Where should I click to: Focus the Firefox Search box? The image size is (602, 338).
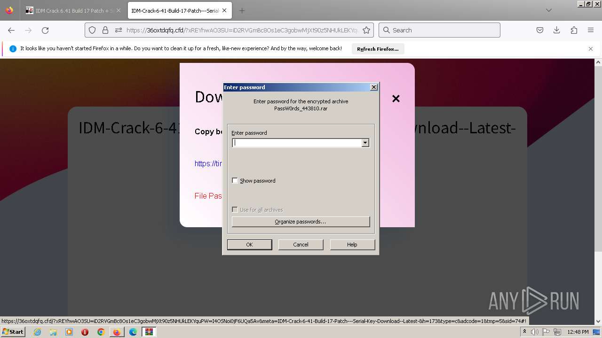coord(439,30)
